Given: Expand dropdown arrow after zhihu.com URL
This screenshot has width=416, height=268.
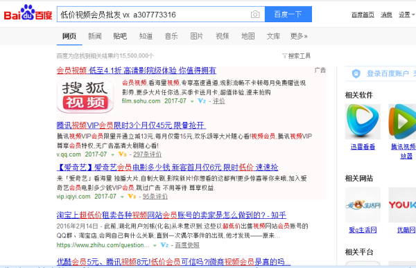Looking at the screenshot, I should coord(155,246).
